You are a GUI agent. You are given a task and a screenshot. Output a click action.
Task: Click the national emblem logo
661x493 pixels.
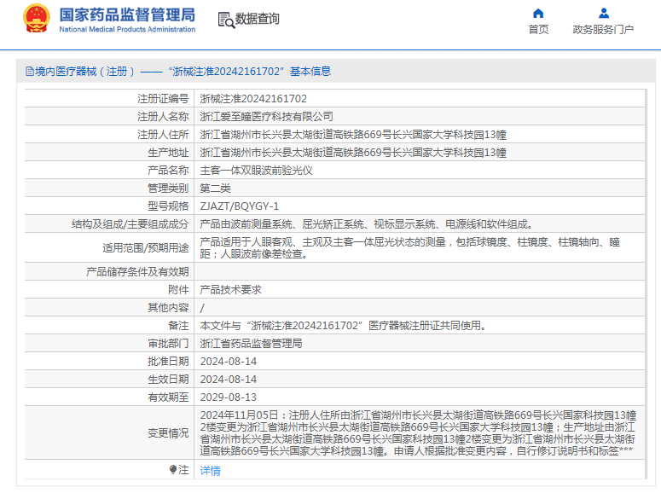point(37,19)
